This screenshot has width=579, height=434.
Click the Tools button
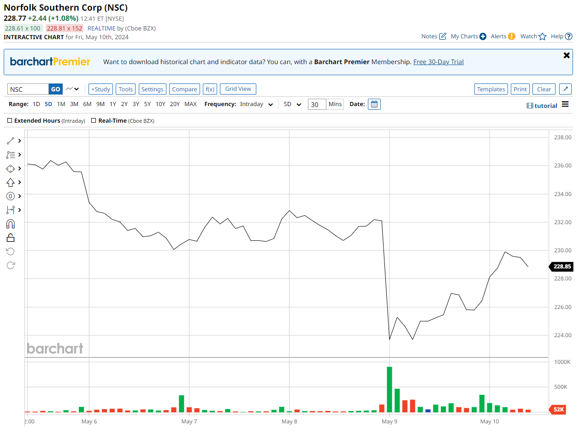click(125, 89)
